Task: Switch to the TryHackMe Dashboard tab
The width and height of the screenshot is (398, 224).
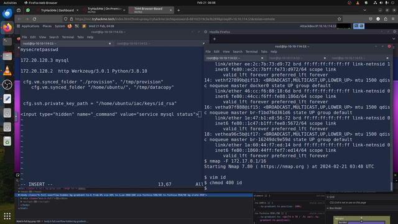Action: 57,10
